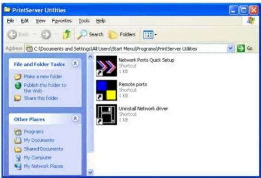Open the File menu
This screenshot has height=178, width=261.
click(x=11, y=21)
